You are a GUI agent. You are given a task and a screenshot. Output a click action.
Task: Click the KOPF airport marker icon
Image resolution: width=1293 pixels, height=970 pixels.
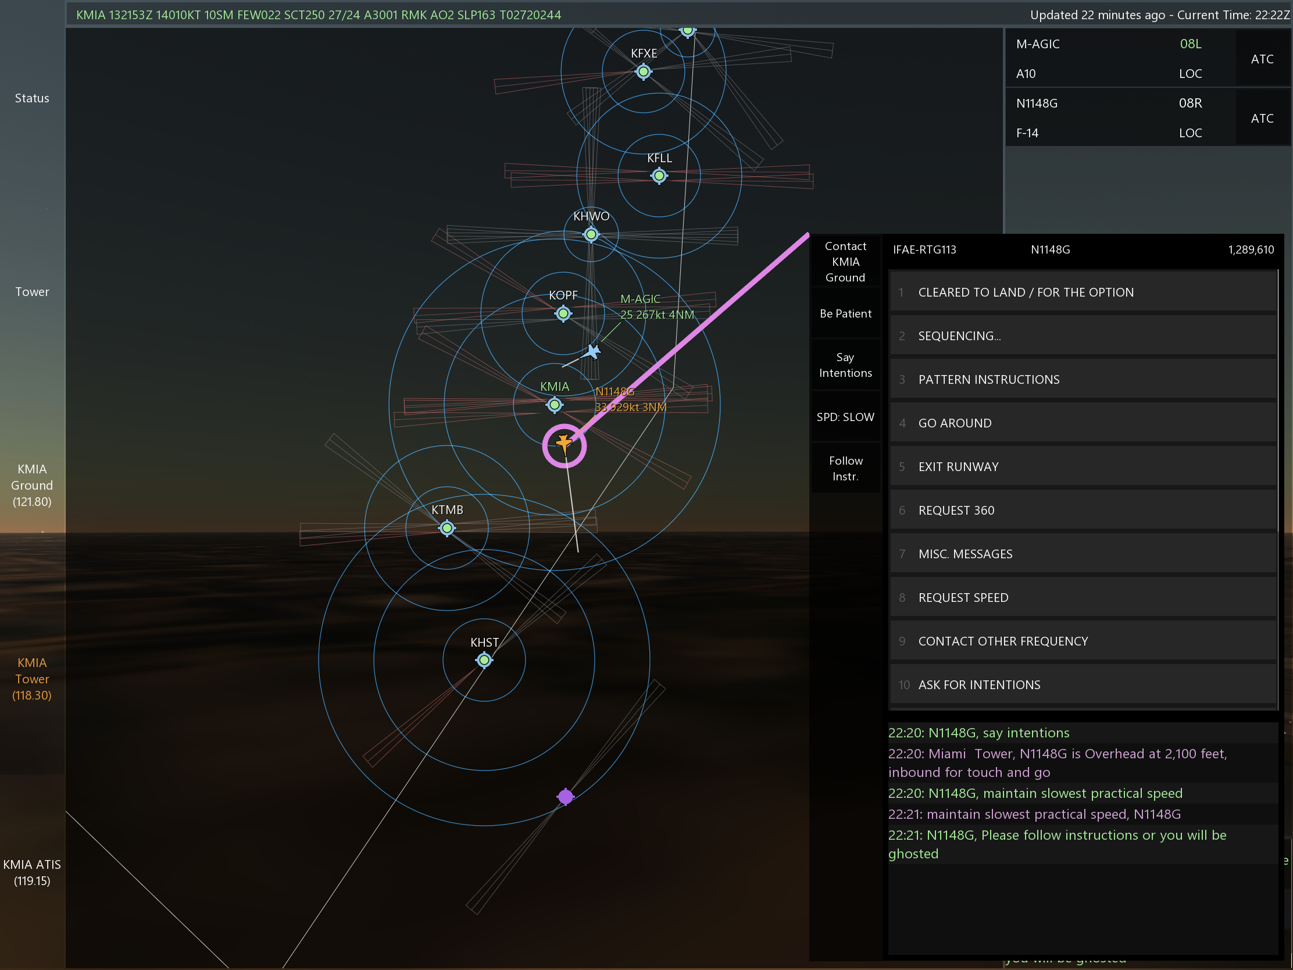tap(563, 313)
